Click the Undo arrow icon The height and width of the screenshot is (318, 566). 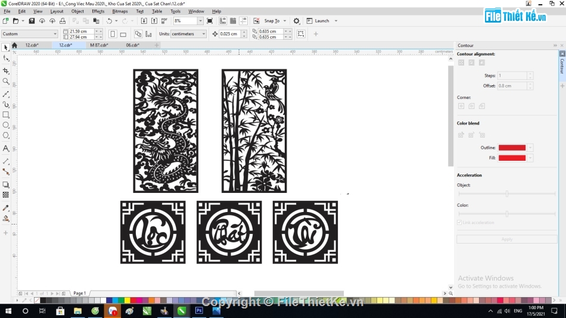pyautogui.click(x=109, y=21)
